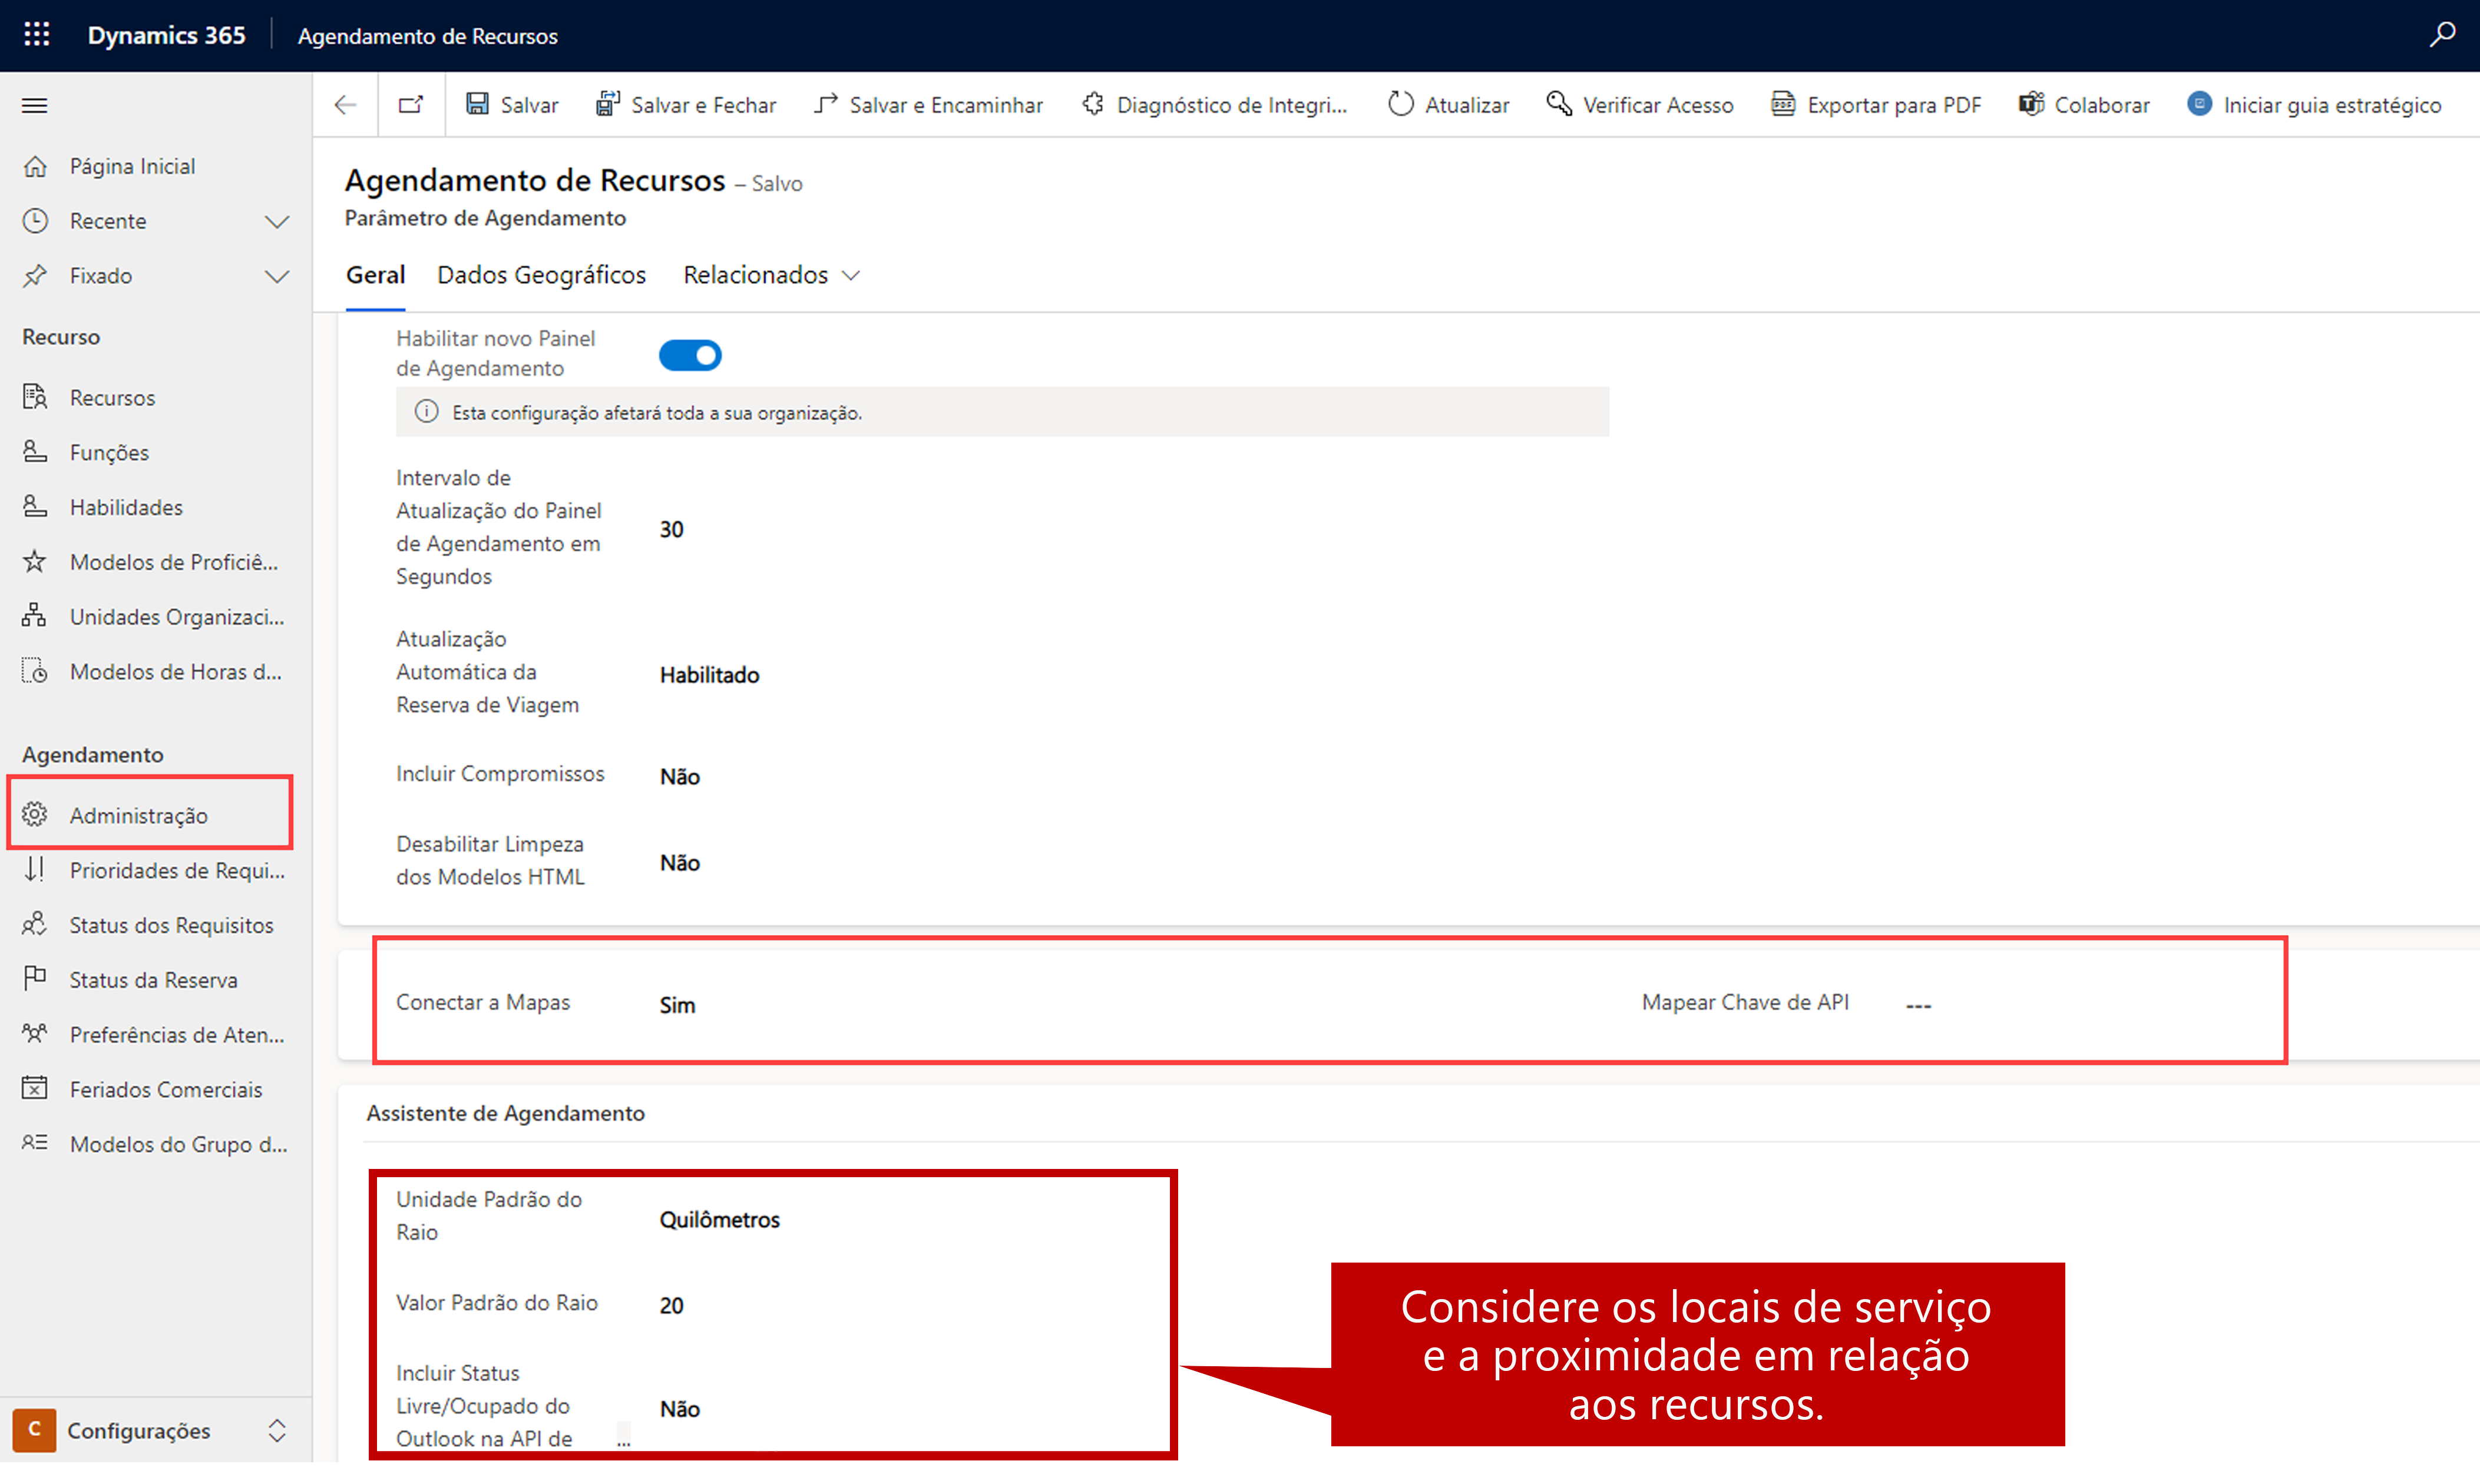This screenshot has width=2480, height=1484.
Task: Open record in new window icon
Action: tap(411, 105)
